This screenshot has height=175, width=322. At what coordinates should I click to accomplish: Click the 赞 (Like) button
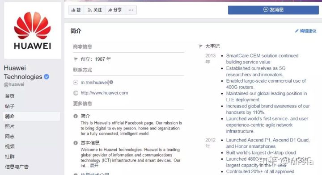(76, 10)
